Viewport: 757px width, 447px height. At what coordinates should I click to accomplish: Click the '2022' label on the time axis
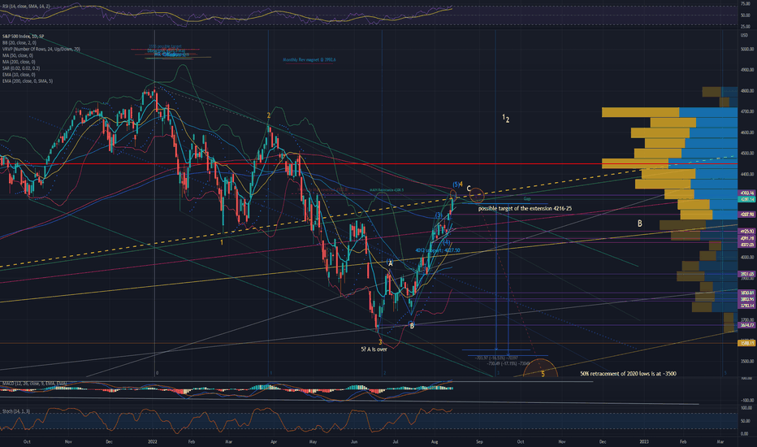pyautogui.click(x=153, y=441)
